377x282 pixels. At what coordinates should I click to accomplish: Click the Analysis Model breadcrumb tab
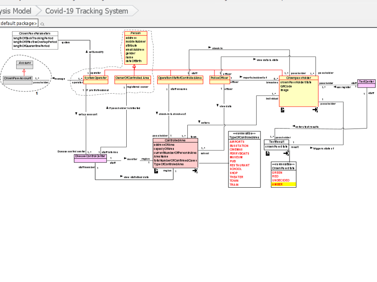pos(15,11)
